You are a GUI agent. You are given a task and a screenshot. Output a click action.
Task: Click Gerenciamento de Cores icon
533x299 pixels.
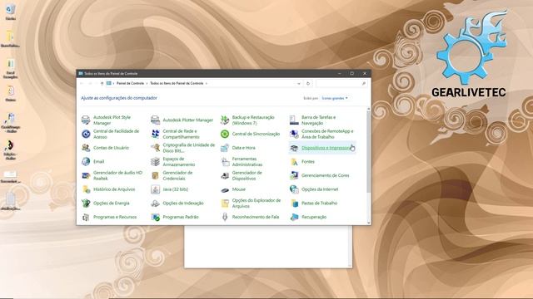tap(294, 175)
